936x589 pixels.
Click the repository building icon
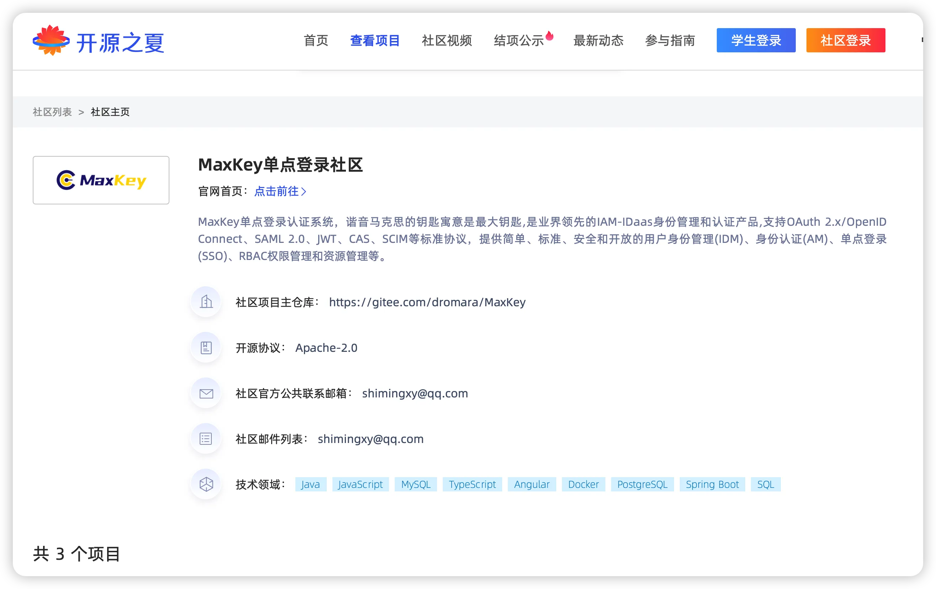point(206,302)
